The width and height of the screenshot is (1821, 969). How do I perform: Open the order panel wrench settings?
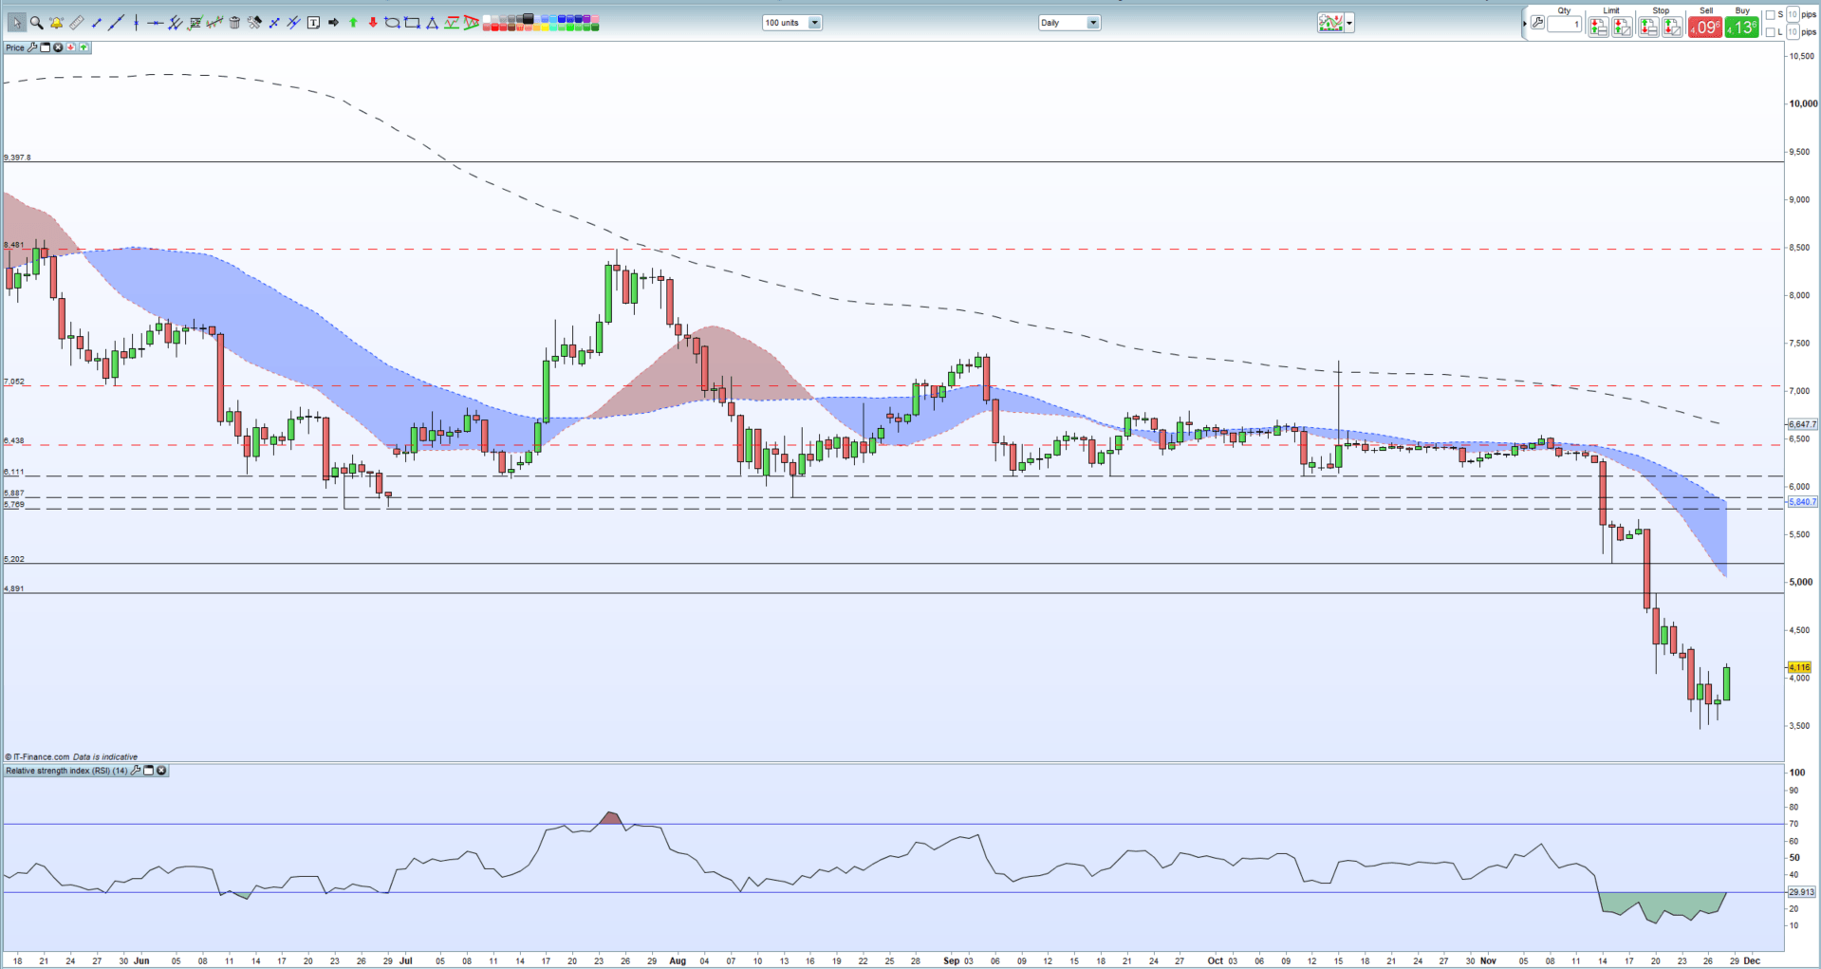(1537, 22)
